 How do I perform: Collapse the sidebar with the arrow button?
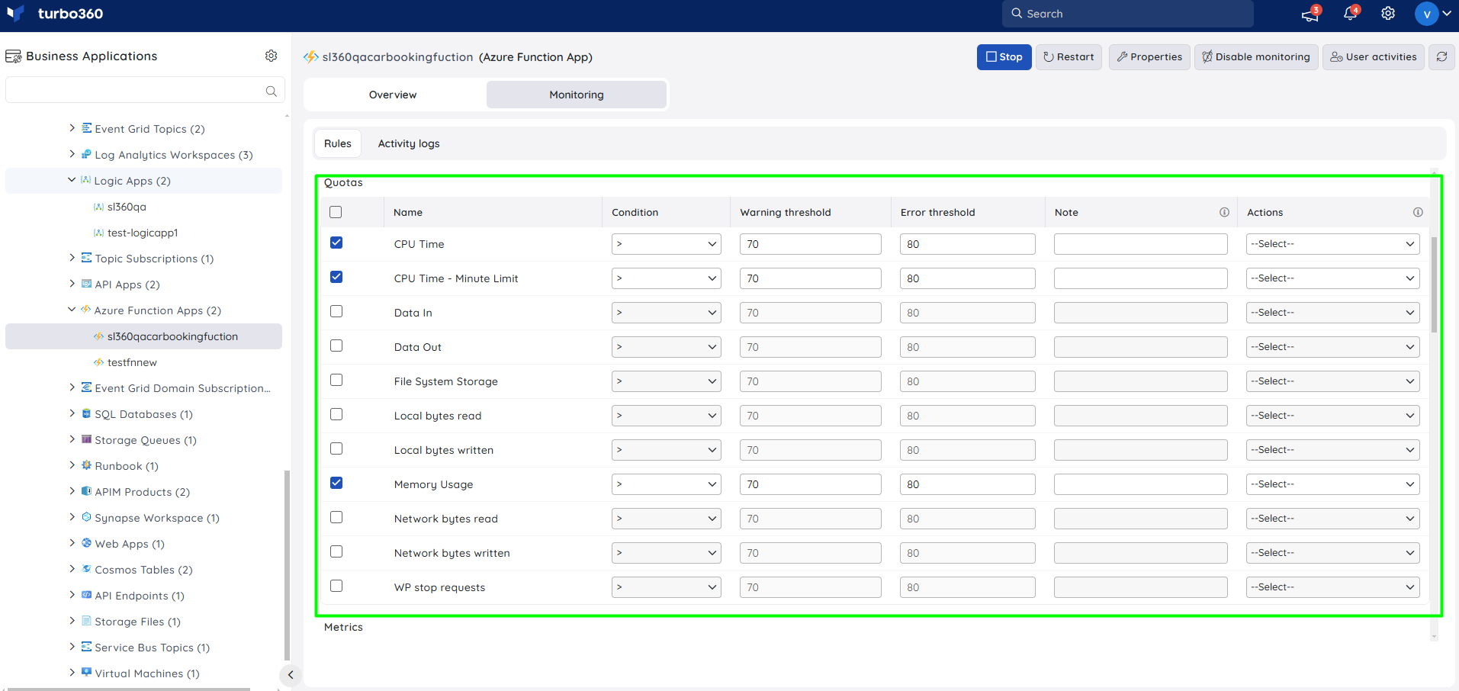291,674
